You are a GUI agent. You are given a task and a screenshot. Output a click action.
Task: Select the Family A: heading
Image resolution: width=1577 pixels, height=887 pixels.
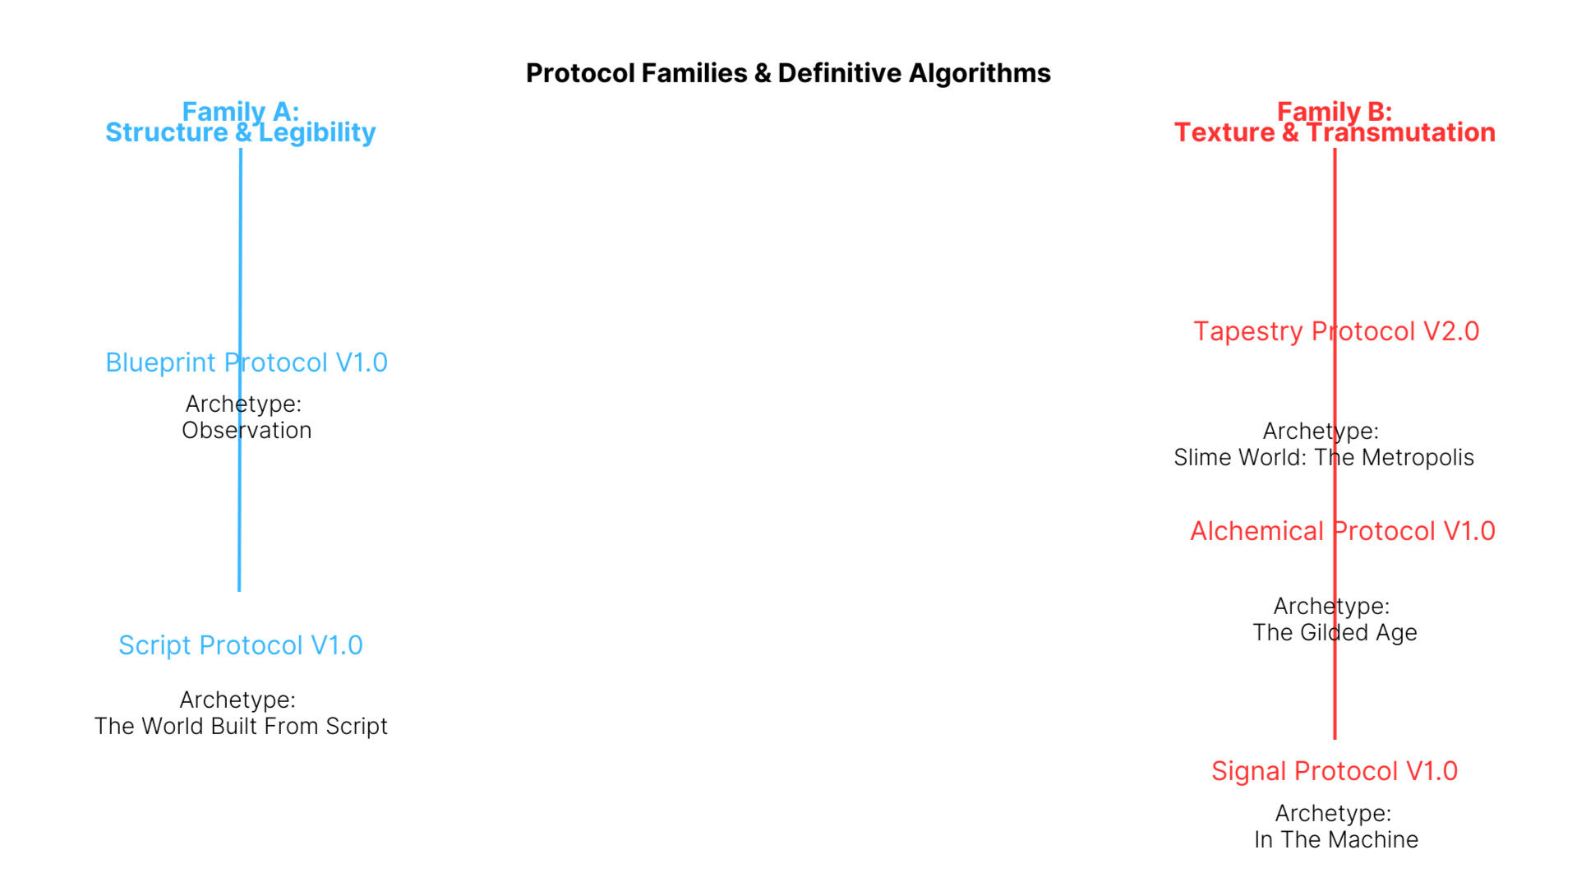[x=240, y=110]
